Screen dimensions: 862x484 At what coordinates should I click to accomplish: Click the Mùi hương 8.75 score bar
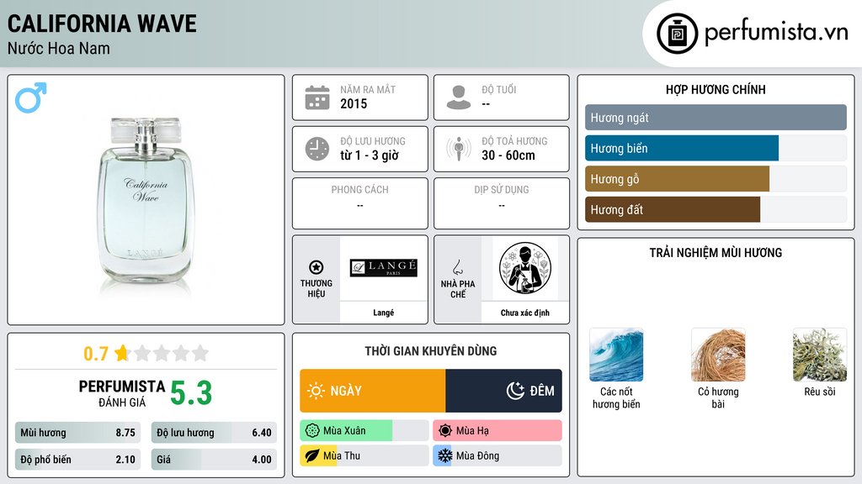pos(78,433)
